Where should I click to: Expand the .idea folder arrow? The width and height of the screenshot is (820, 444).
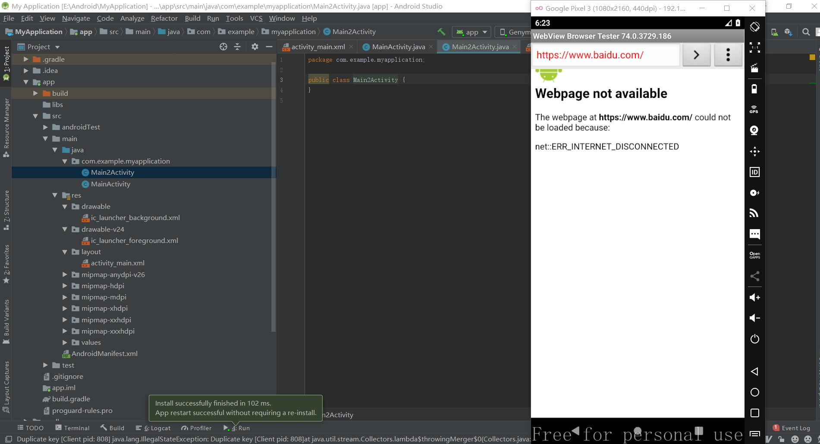pyautogui.click(x=26, y=70)
